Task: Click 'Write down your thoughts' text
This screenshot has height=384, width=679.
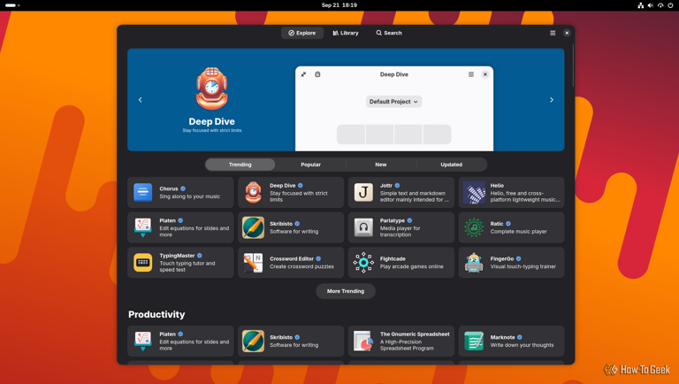Action: pyautogui.click(x=522, y=345)
